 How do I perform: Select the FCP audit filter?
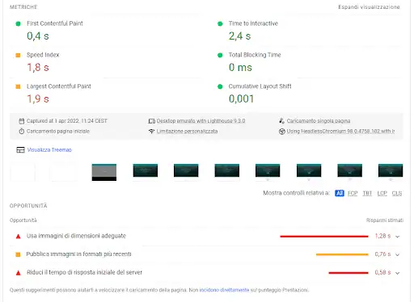pos(353,193)
